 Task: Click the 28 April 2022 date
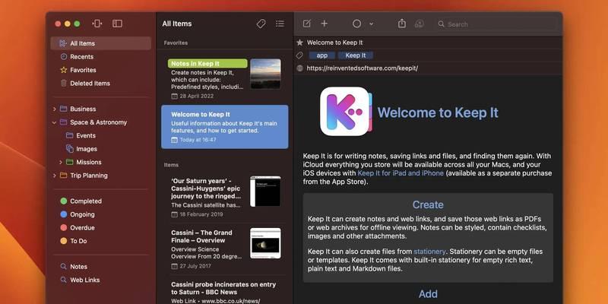[196, 97]
